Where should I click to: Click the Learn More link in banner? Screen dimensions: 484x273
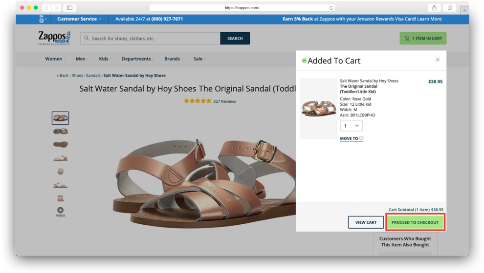pyautogui.click(x=429, y=19)
